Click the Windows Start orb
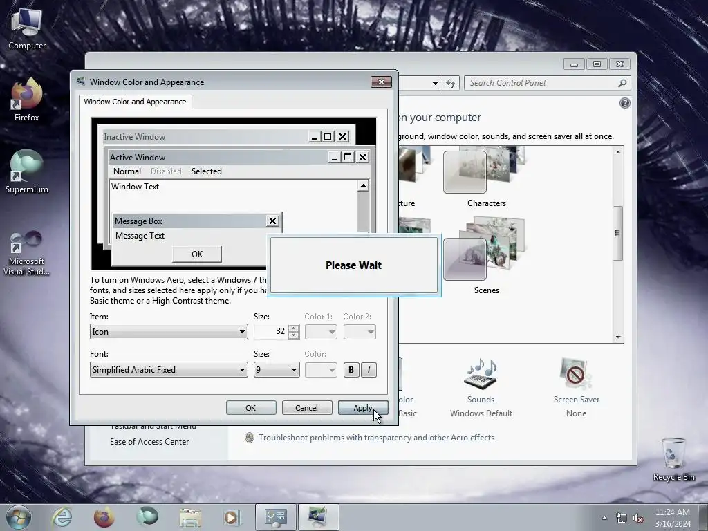Image resolution: width=708 pixels, height=531 pixels. pos(19,517)
